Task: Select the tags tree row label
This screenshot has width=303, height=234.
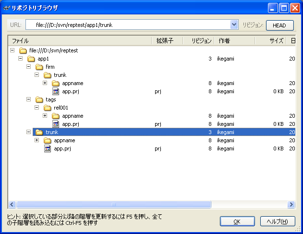Action: tap(51, 99)
